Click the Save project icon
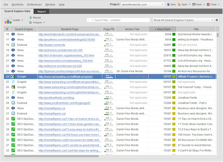Viewport: 223px width, 162px height. tap(194, 4)
